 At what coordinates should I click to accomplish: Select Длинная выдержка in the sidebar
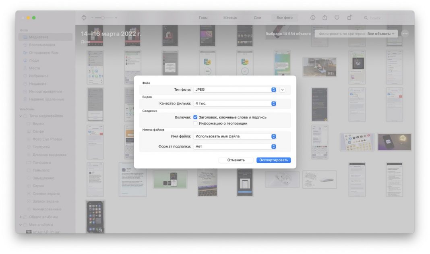click(45, 155)
